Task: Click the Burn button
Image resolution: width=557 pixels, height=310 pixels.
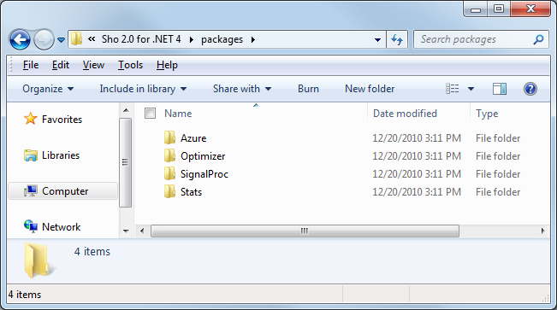Action: coord(308,89)
